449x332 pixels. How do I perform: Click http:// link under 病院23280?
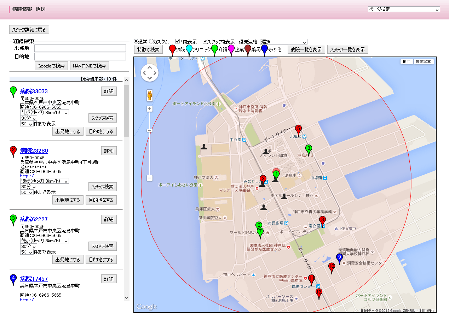point(27,176)
